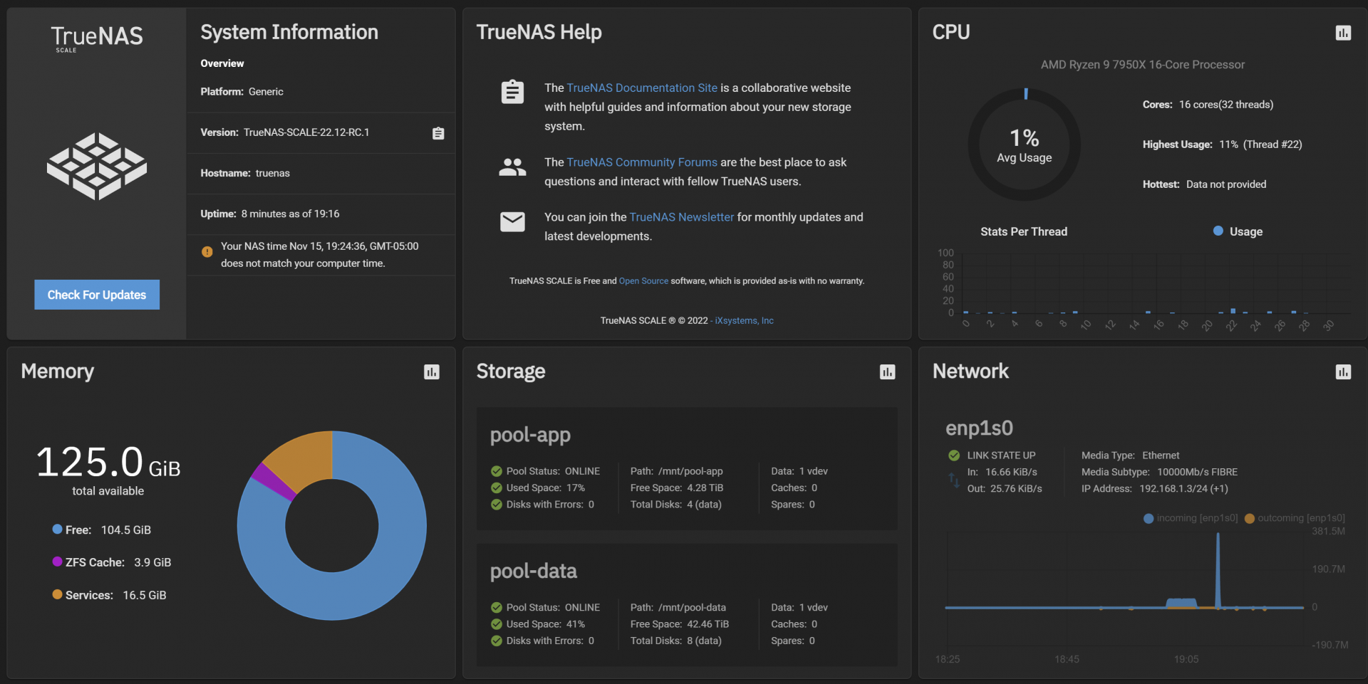Click the TrueNAS SCALE logo
The image size is (1368, 684).
point(97,38)
